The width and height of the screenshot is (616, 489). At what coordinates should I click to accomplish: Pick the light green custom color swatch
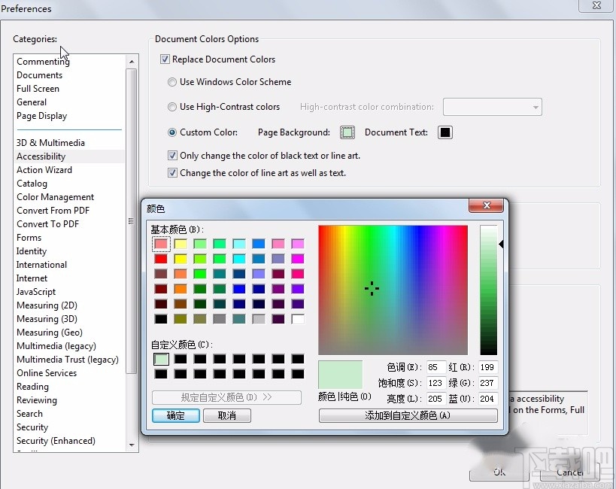click(160, 359)
